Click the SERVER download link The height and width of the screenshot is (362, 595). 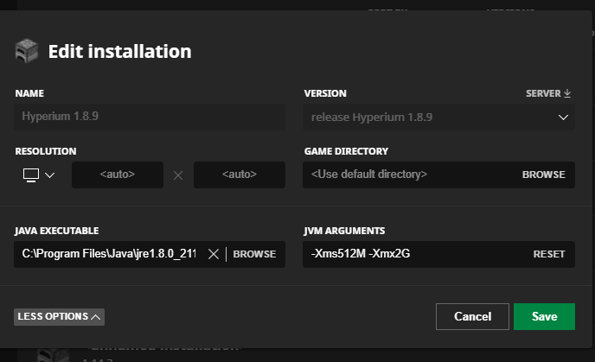point(548,93)
